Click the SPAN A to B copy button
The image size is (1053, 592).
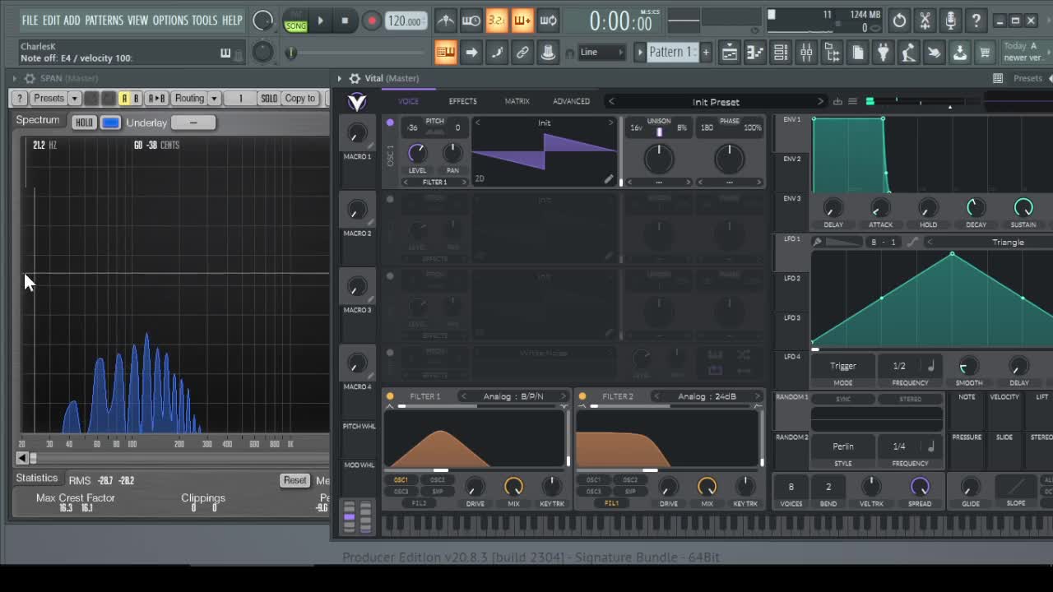[x=155, y=98]
